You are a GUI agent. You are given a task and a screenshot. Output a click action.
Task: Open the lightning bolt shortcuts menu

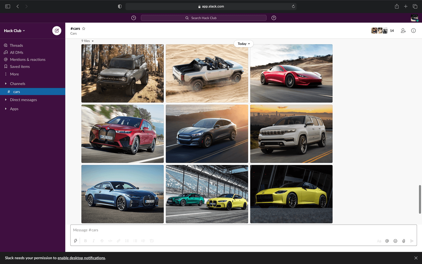75,241
